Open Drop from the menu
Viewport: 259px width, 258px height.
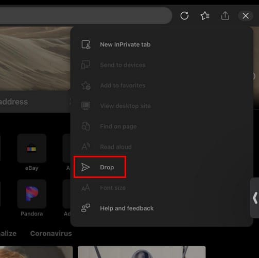107,167
